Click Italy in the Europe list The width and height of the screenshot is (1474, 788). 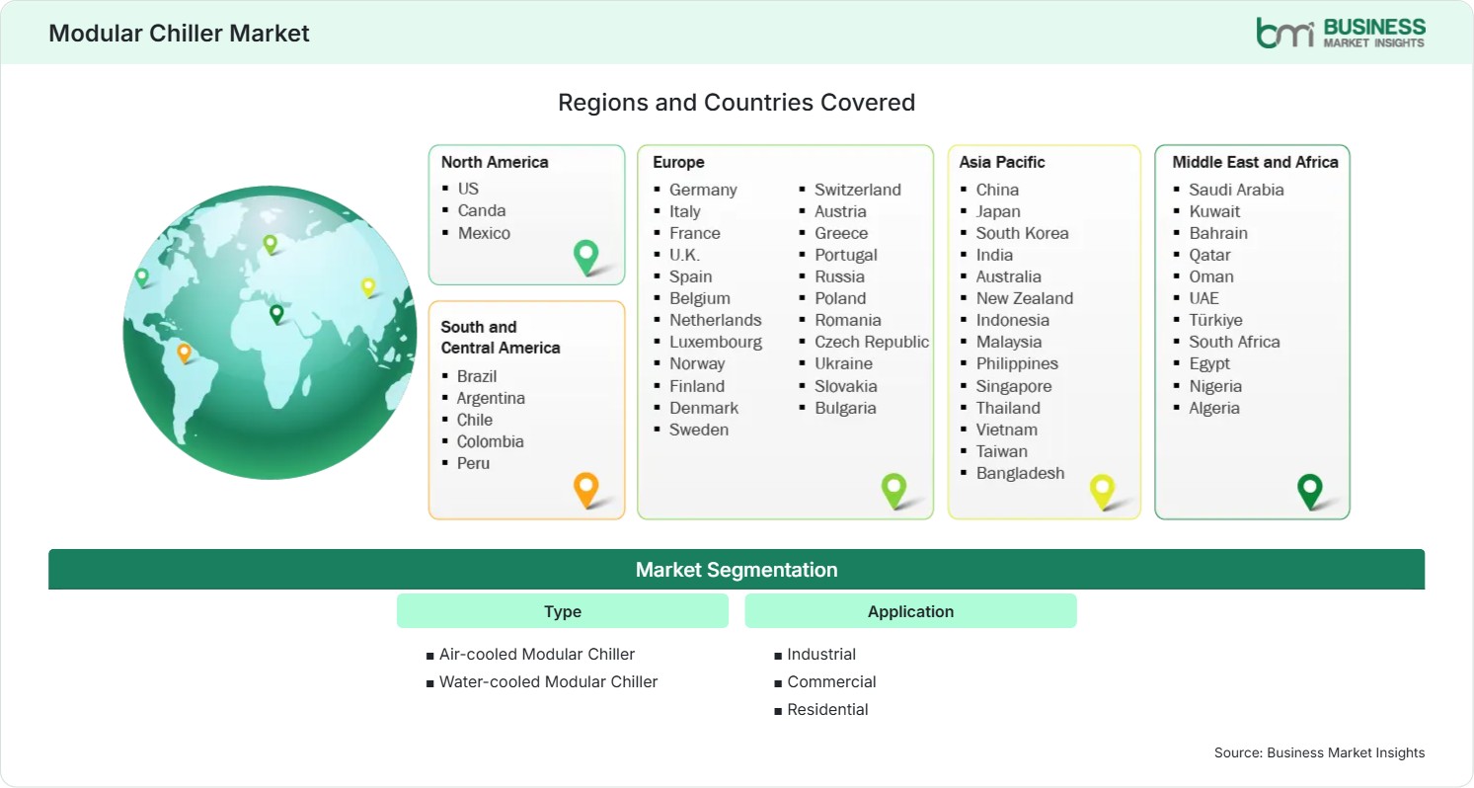[685, 211]
